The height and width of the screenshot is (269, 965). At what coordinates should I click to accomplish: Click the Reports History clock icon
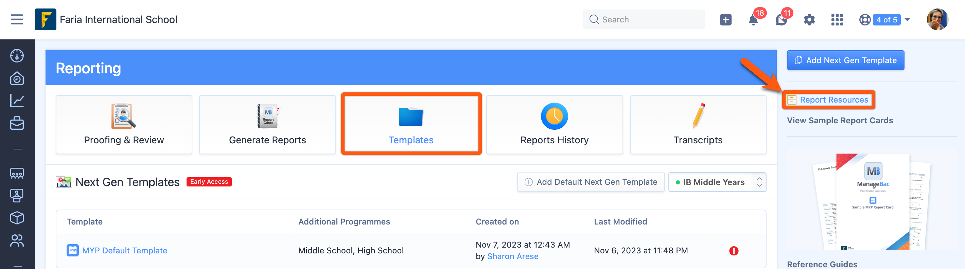coord(555,116)
